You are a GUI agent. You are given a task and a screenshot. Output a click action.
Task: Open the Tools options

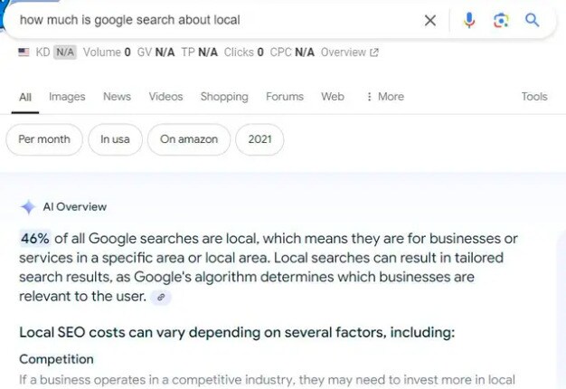(x=534, y=97)
